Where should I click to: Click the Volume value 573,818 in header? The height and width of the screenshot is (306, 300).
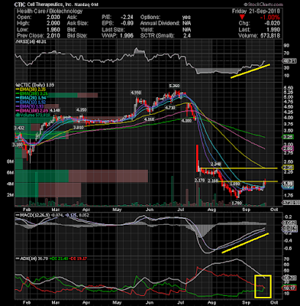[269, 36]
